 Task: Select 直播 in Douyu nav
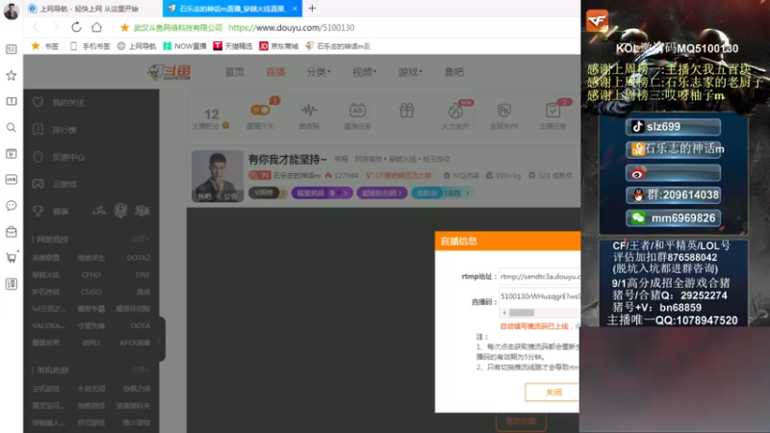tap(275, 72)
